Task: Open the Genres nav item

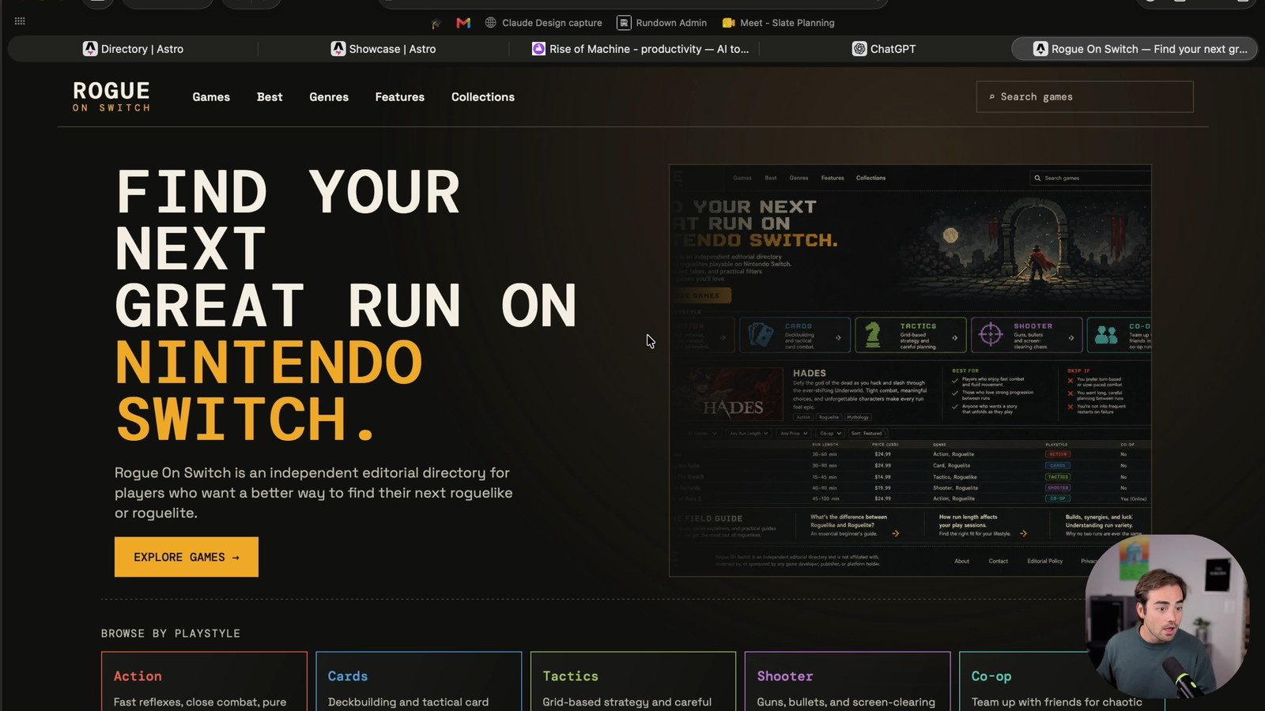Action: click(329, 97)
